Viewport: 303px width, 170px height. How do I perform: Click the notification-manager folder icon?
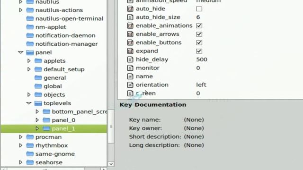pyautogui.click(x=30, y=44)
